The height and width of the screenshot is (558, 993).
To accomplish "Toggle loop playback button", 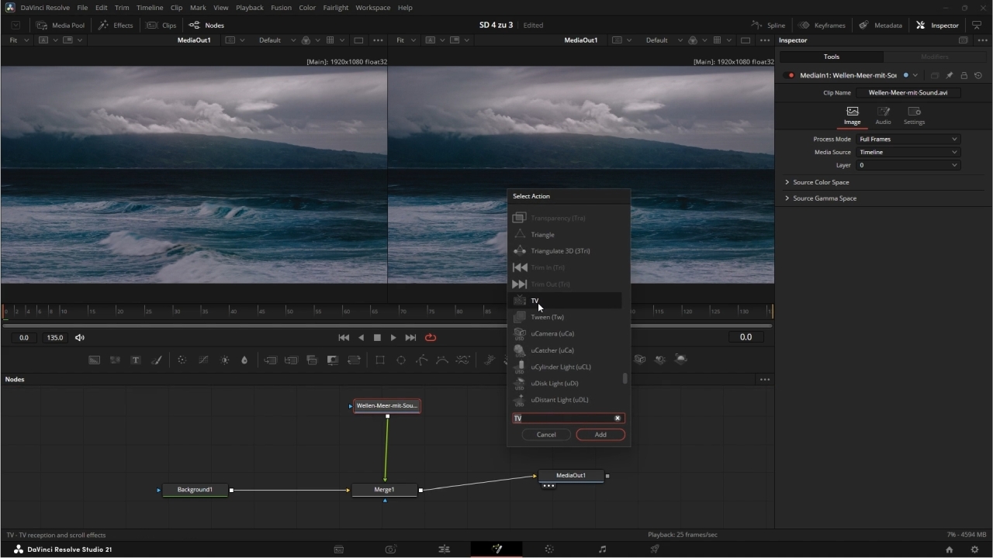I will coord(431,338).
